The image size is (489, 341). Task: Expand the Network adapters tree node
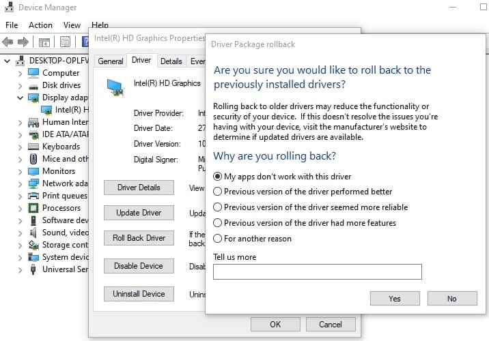[20, 183]
